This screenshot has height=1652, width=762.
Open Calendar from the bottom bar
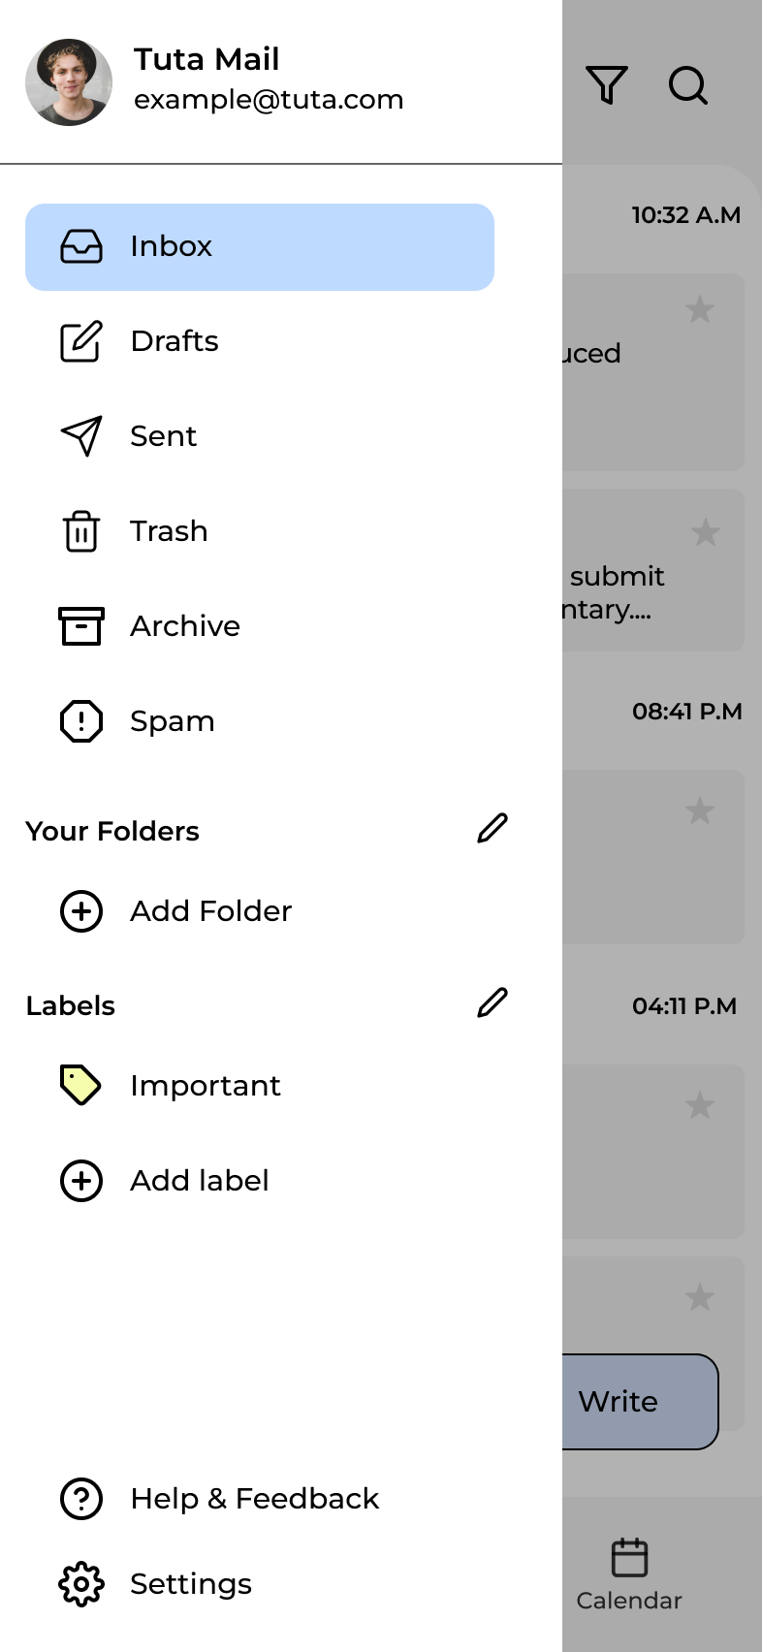(x=629, y=1574)
